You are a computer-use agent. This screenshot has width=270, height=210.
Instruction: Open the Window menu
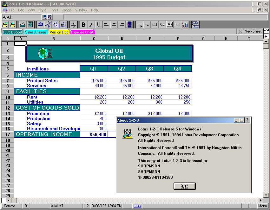tap(81, 10)
